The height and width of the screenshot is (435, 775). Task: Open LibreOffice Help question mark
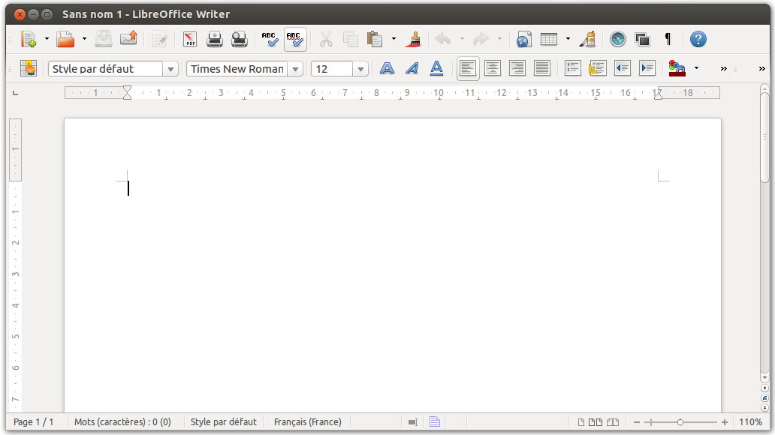click(x=698, y=39)
